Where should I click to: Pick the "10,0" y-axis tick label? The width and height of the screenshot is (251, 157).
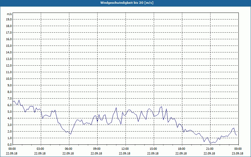(9, 79)
